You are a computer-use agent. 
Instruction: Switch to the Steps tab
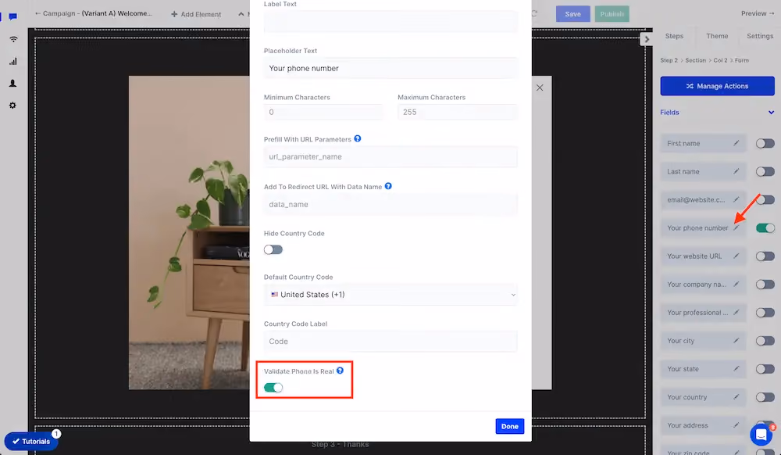[674, 36]
